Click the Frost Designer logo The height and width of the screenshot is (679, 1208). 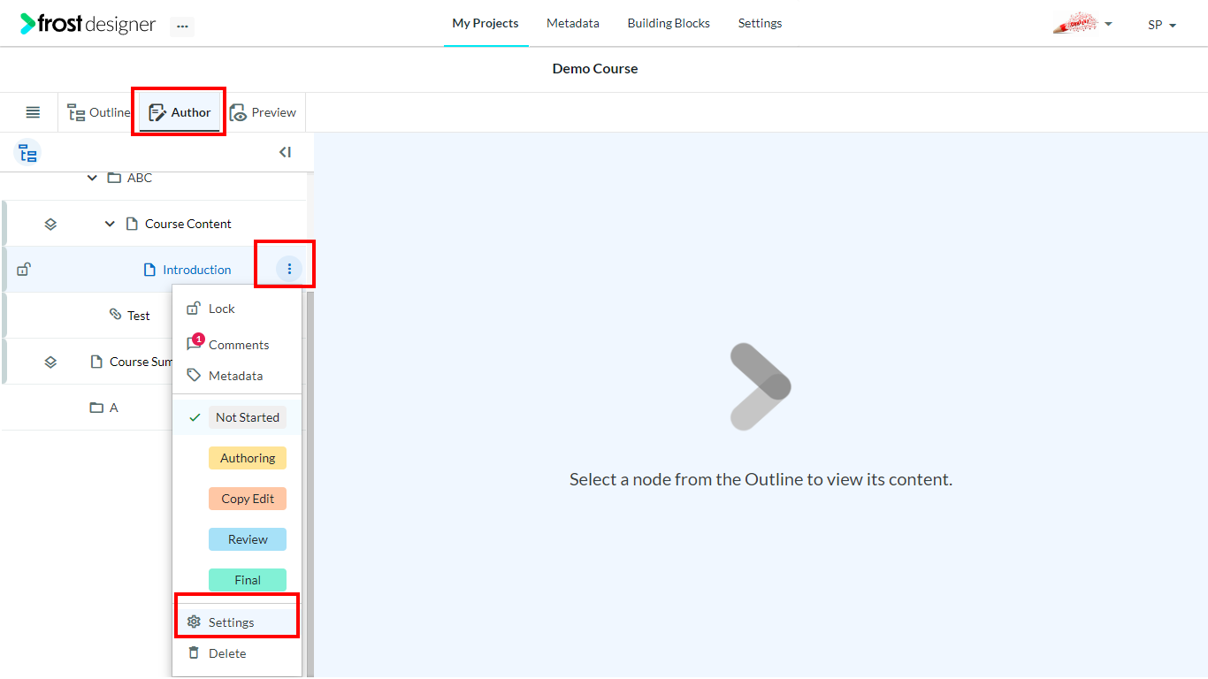coord(88,24)
